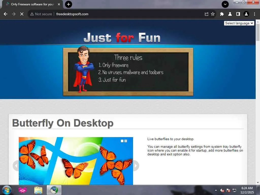Click the butterfly screenshot thumbnail
The width and height of the screenshot is (260, 195).
click(x=76, y=161)
